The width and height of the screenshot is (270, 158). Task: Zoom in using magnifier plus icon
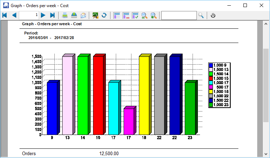point(153,15)
